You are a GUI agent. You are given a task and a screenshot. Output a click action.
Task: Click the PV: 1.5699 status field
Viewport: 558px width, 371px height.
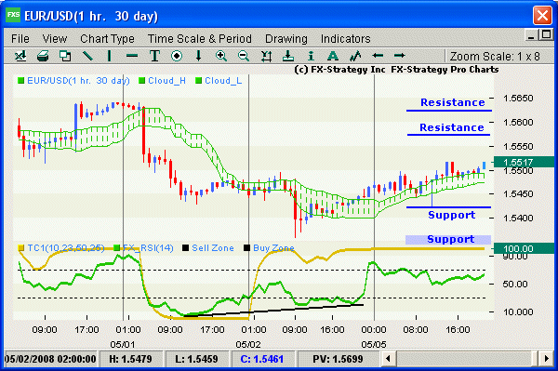click(338, 359)
